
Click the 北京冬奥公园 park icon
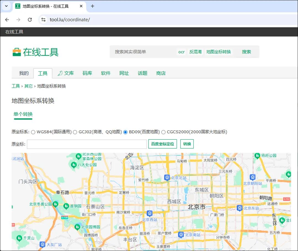point(55,204)
